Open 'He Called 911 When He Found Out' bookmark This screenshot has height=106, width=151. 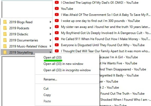105,39
